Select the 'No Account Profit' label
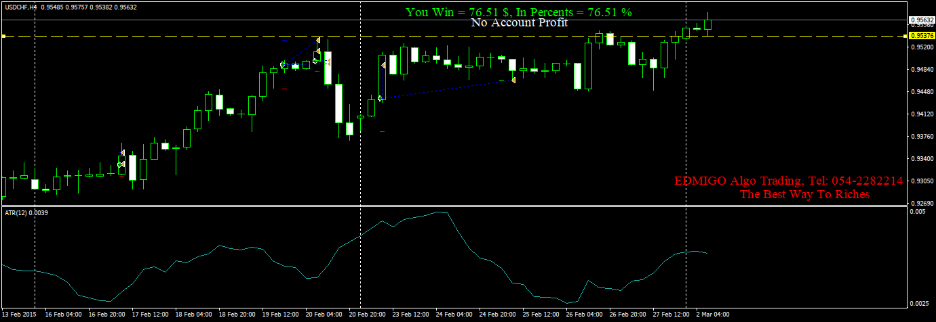This screenshot has width=936, height=322. [520, 23]
